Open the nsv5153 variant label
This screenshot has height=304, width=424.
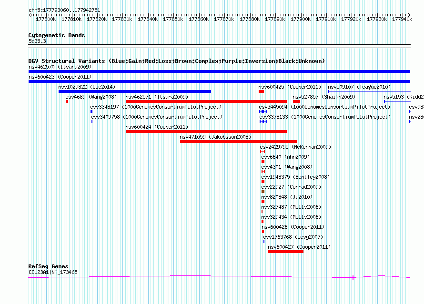(x=404, y=97)
